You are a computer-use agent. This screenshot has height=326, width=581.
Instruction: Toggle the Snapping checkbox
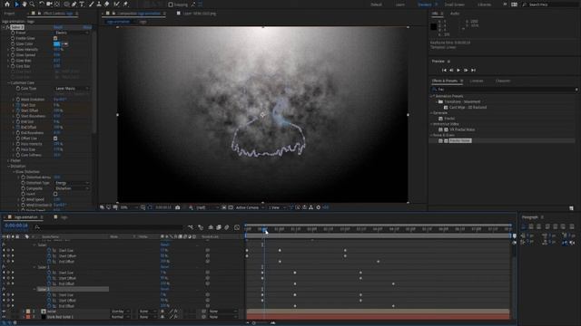coord(171,5)
